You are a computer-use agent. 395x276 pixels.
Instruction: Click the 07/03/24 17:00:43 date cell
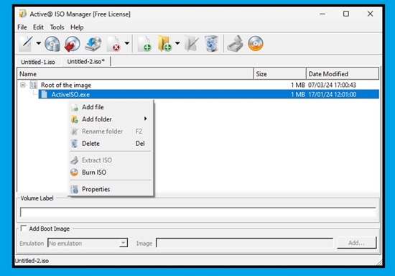pos(332,85)
